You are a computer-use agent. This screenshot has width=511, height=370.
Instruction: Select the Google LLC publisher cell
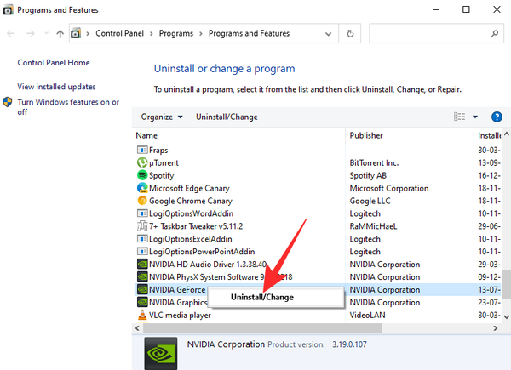(x=370, y=201)
